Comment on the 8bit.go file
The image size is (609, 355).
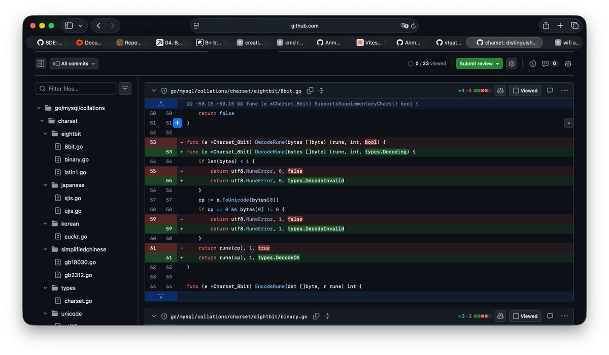550,90
